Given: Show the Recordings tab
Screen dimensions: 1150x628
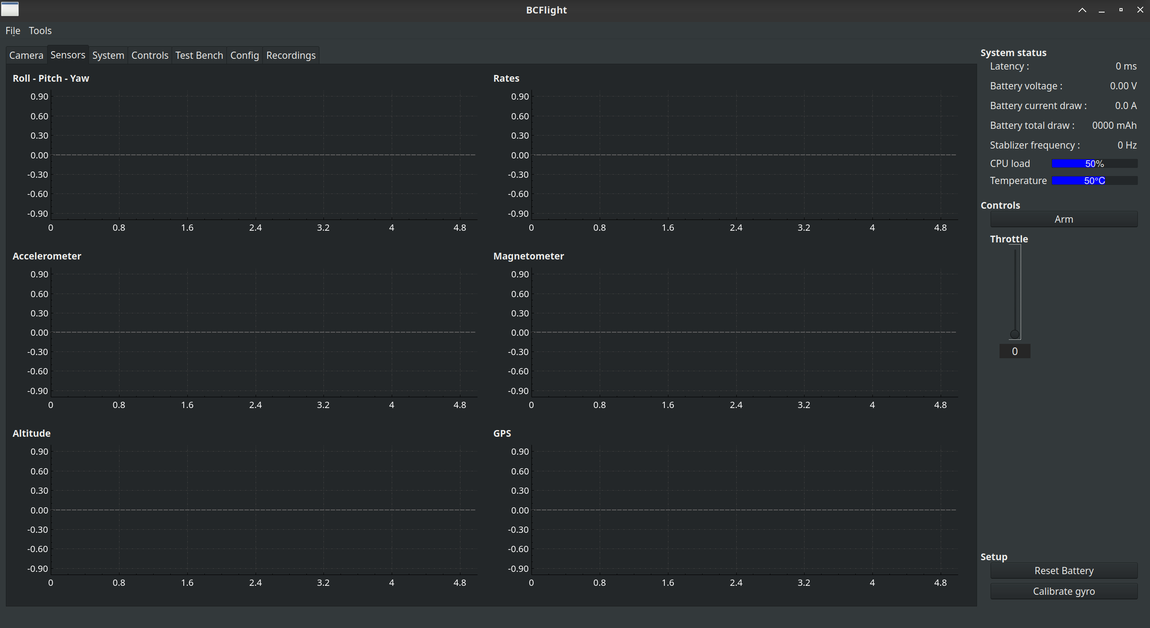Looking at the screenshot, I should [x=291, y=55].
